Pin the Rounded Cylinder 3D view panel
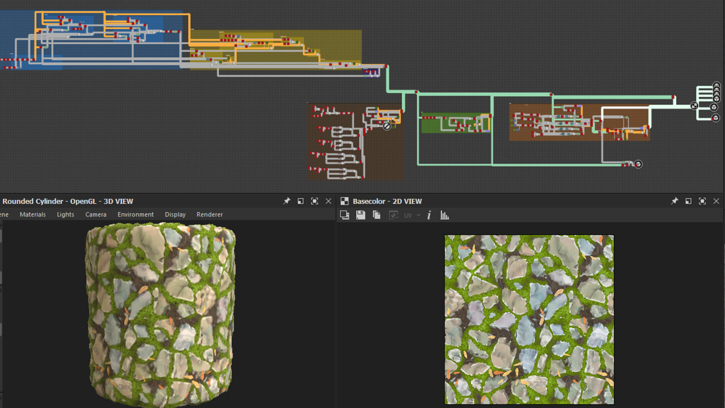This screenshot has height=408, width=725. [287, 201]
